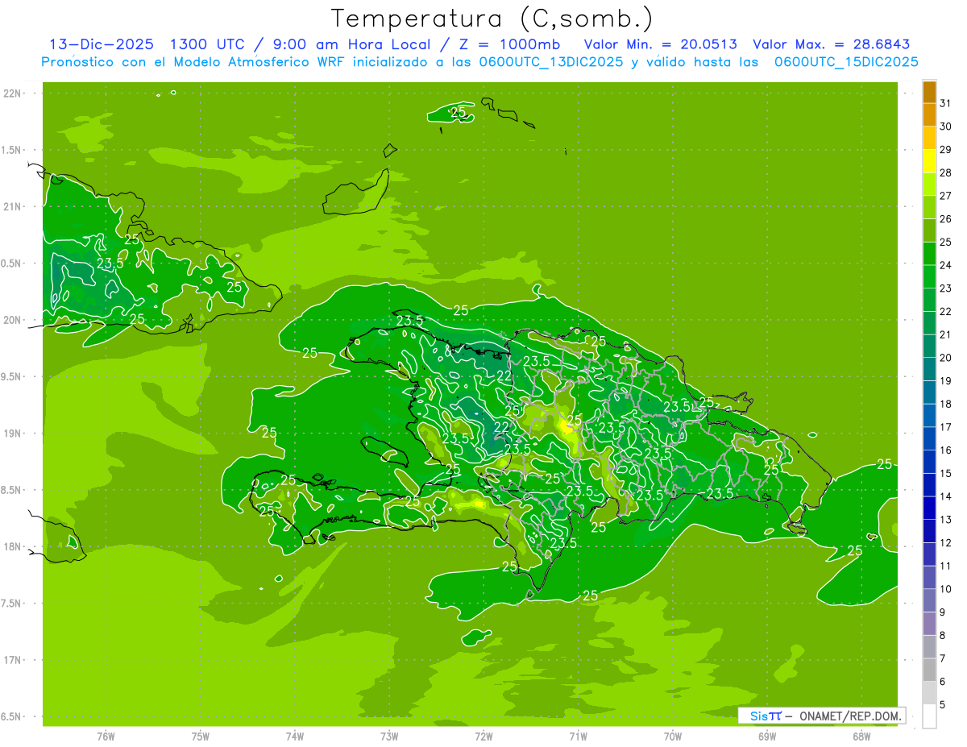Pick the color bar segment between 12 and 13
Screen dimensions: 967x747
929,532
